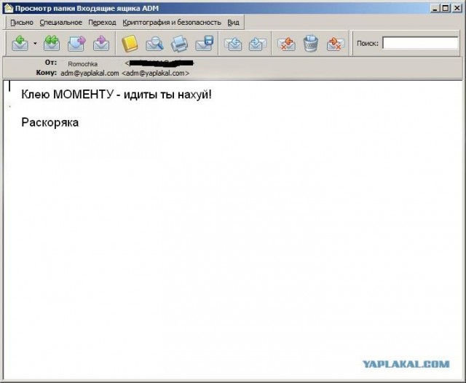Select recipient adm@yaplakal.com address line
Screen dimensions: 466x383
click(x=125, y=73)
